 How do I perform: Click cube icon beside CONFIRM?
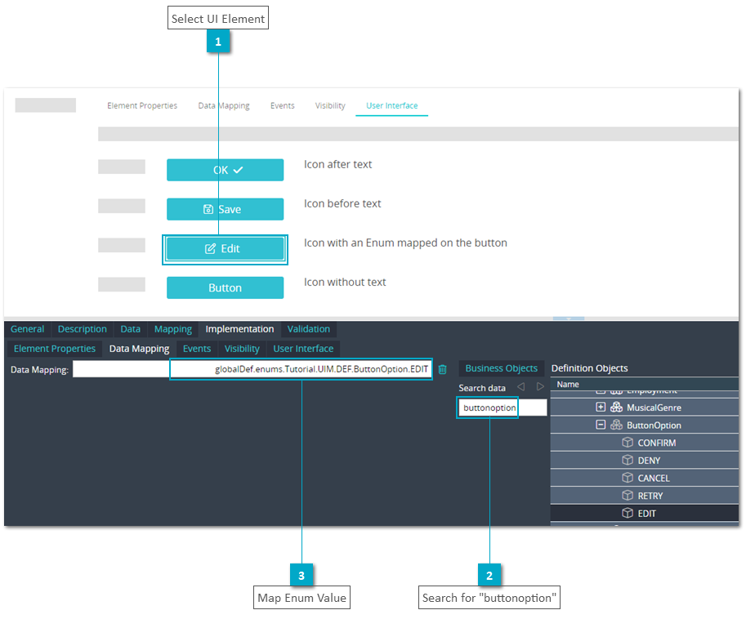click(x=628, y=443)
